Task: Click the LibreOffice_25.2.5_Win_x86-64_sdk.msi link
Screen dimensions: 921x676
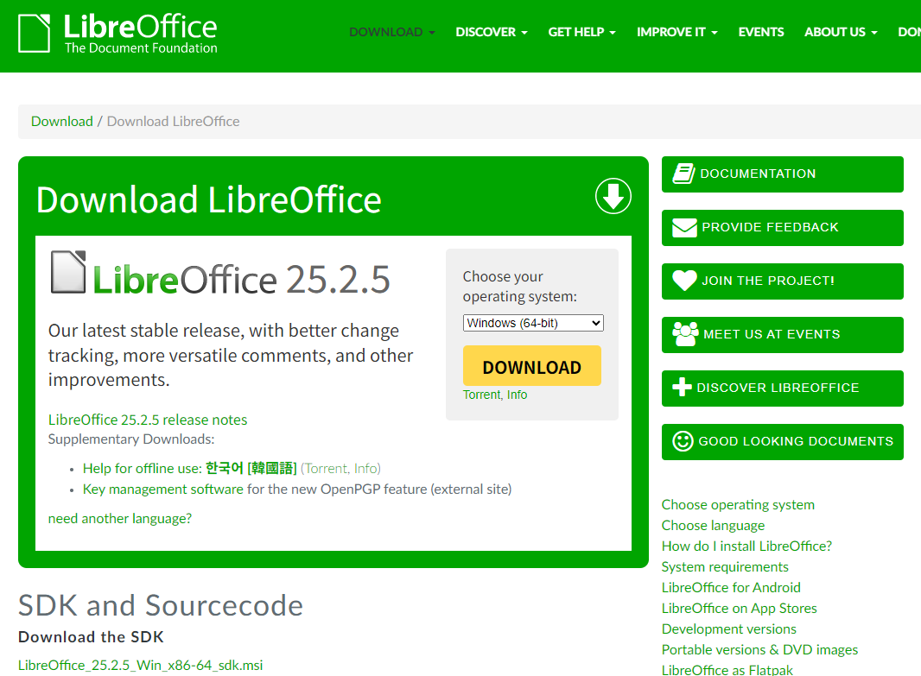Action: pyautogui.click(x=140, y=666)
